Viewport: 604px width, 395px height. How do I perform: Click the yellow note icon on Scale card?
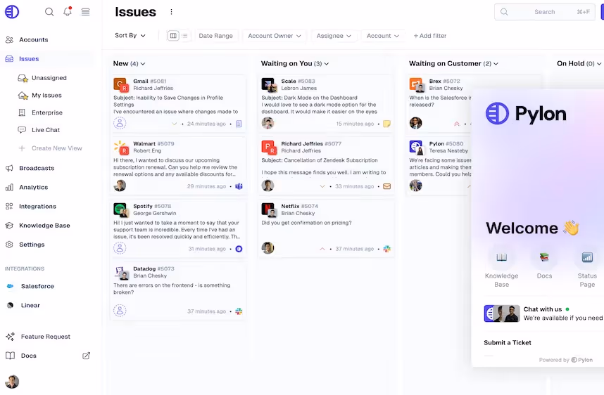386,124
